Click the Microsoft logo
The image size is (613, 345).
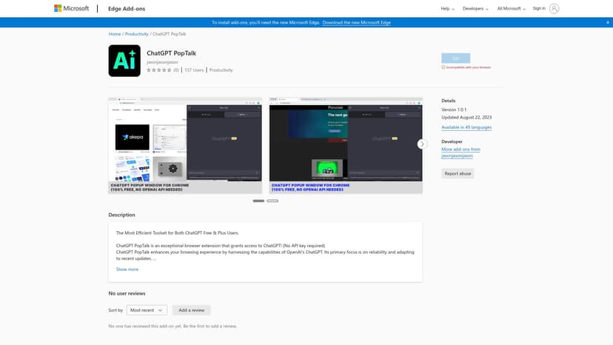(71, 9)
